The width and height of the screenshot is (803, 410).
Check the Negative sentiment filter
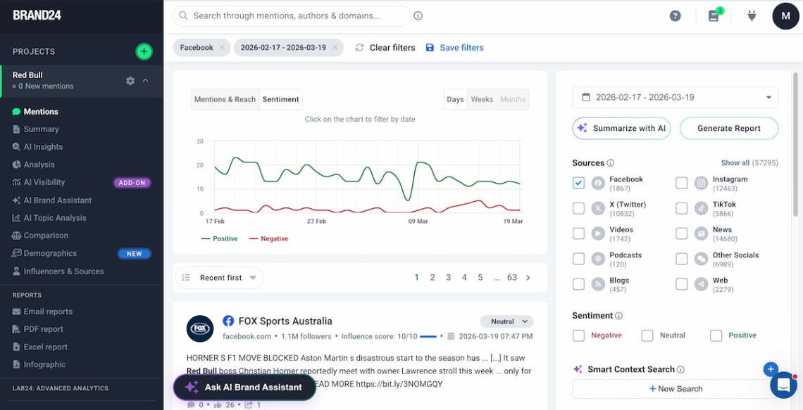tap(579, 335)
